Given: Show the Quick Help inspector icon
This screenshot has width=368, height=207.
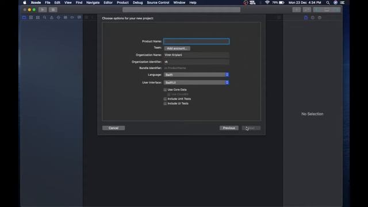Looking at the screenshot, I should pos(320,18).
